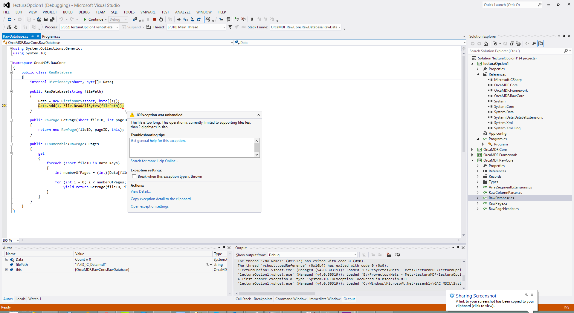Viewport: 574px width, 313px height.
Task: Collapse the lecturaOpcion1 References node
Action: [x=478, y=74]
